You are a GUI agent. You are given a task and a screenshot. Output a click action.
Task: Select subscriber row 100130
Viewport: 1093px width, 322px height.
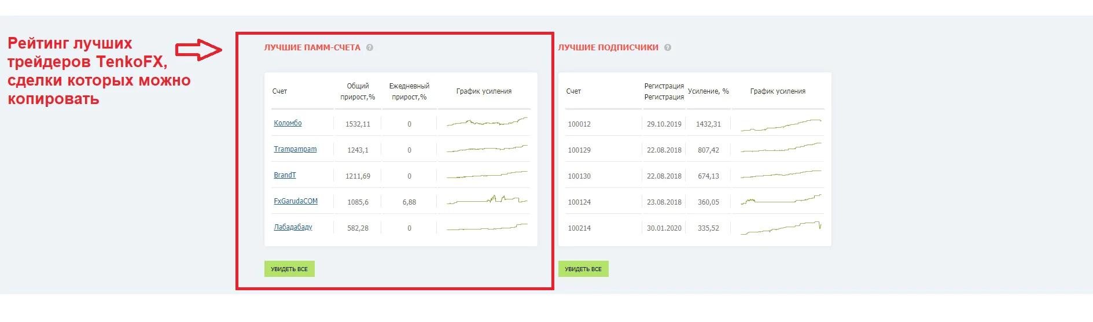click(x=694, y=176)
